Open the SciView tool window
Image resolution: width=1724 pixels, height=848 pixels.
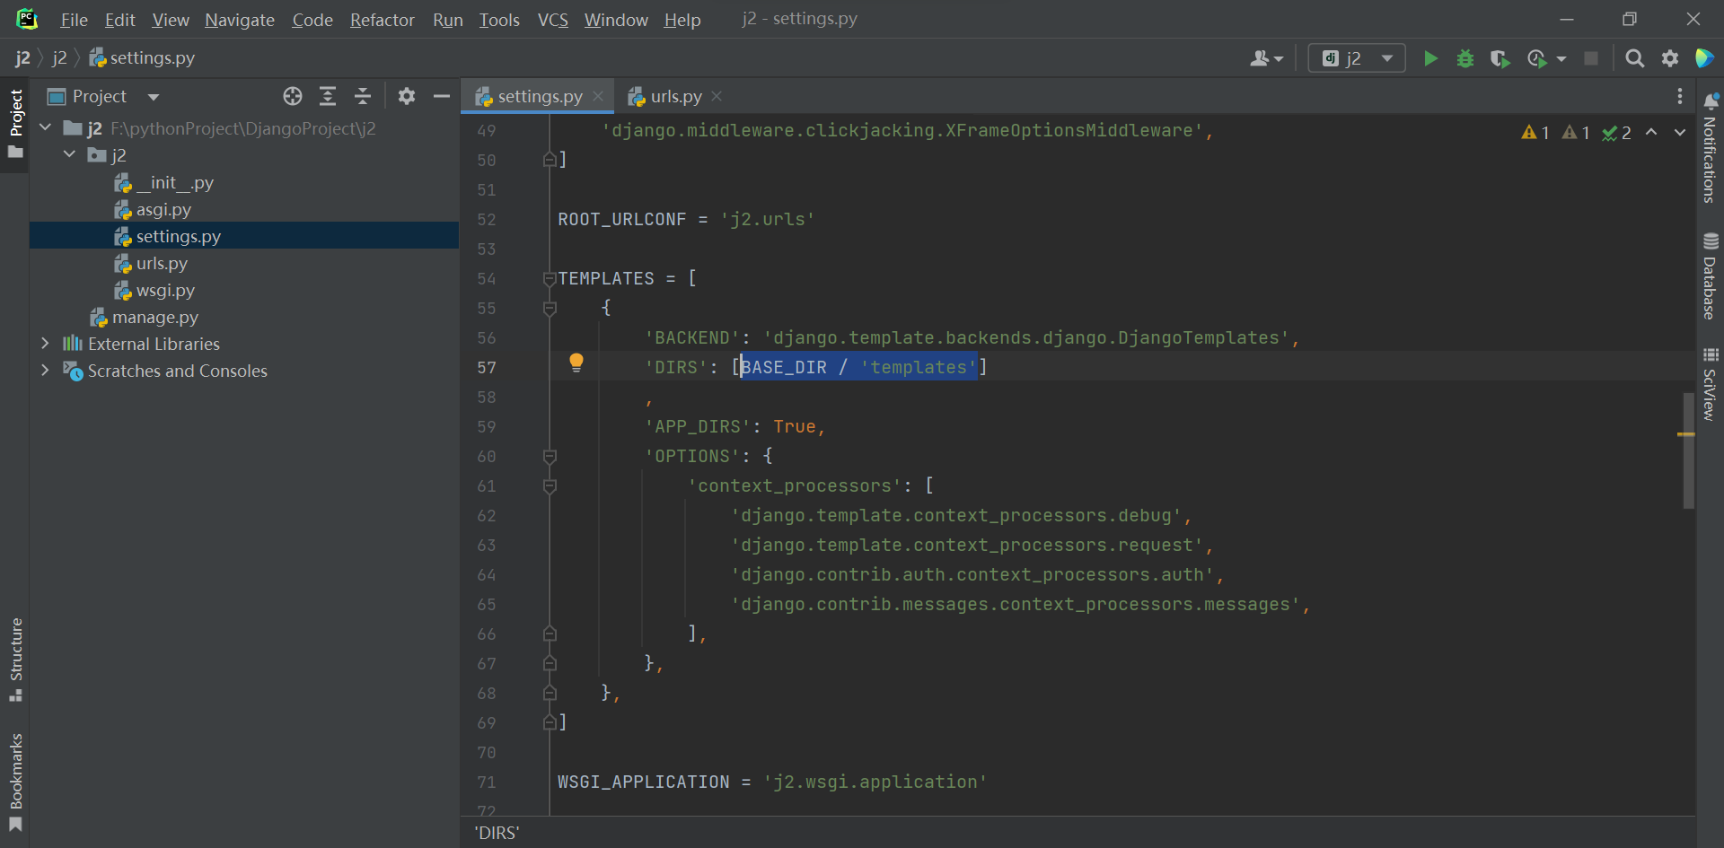pyautogui.click(x=1710, y=384)
